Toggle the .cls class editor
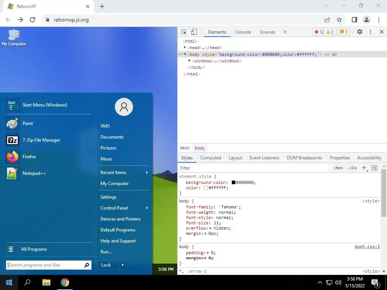387x290 pixels. pyautogui.click(x=352, y=168)
